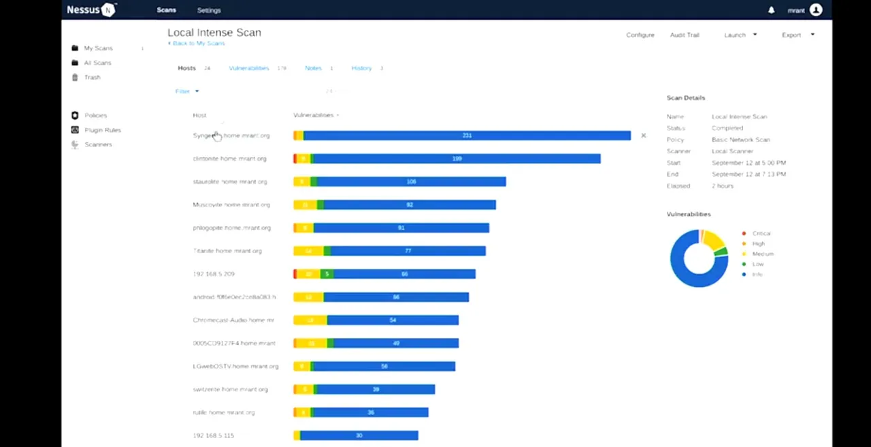871x447 pixels.
Task: Click the info bar showing 199
Action: [457, 159]
